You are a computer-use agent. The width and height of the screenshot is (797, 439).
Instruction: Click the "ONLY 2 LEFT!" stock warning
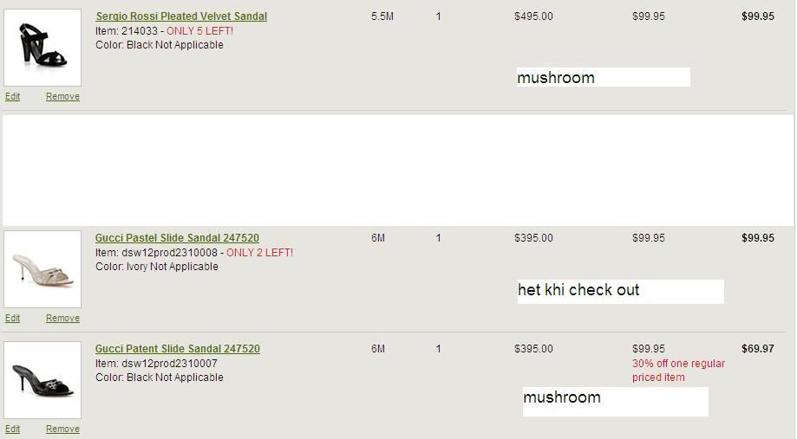(259, 253)
